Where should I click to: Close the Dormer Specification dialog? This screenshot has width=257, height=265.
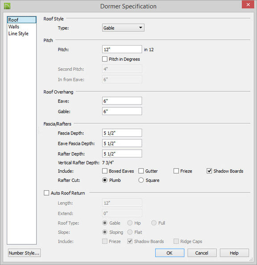248,4
